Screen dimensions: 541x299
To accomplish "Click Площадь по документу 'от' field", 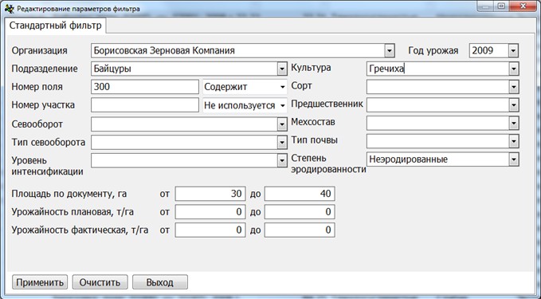I will (210, 194).
